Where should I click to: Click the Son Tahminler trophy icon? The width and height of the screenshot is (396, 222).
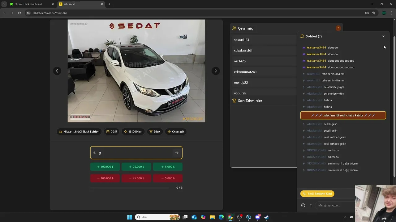[235, 101]
